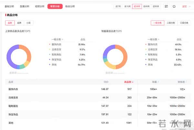Open the QR code icon in the header

(166, 6)
